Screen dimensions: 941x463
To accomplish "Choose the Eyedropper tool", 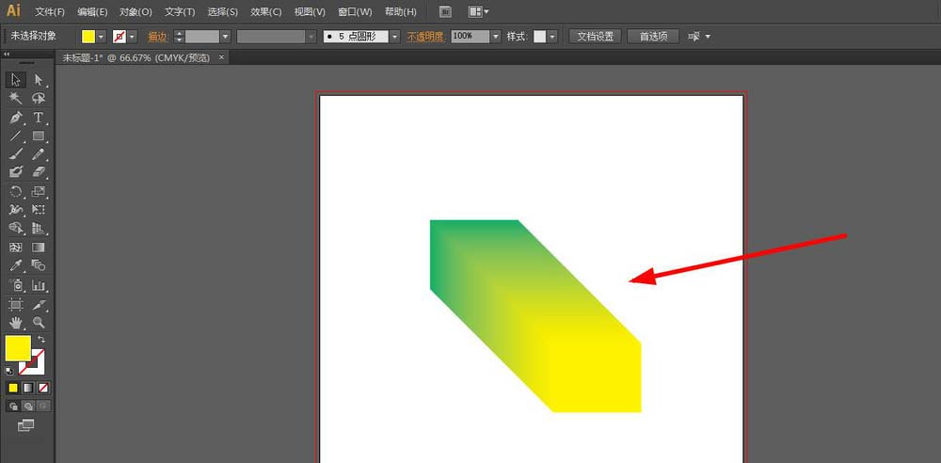I will (16, 266).
